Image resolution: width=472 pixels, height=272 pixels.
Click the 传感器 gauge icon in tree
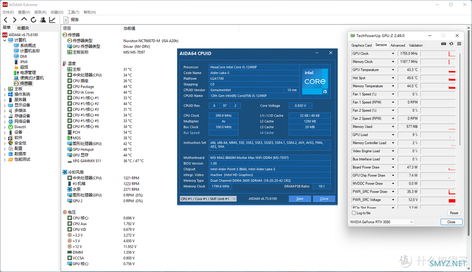pos(16,83)
